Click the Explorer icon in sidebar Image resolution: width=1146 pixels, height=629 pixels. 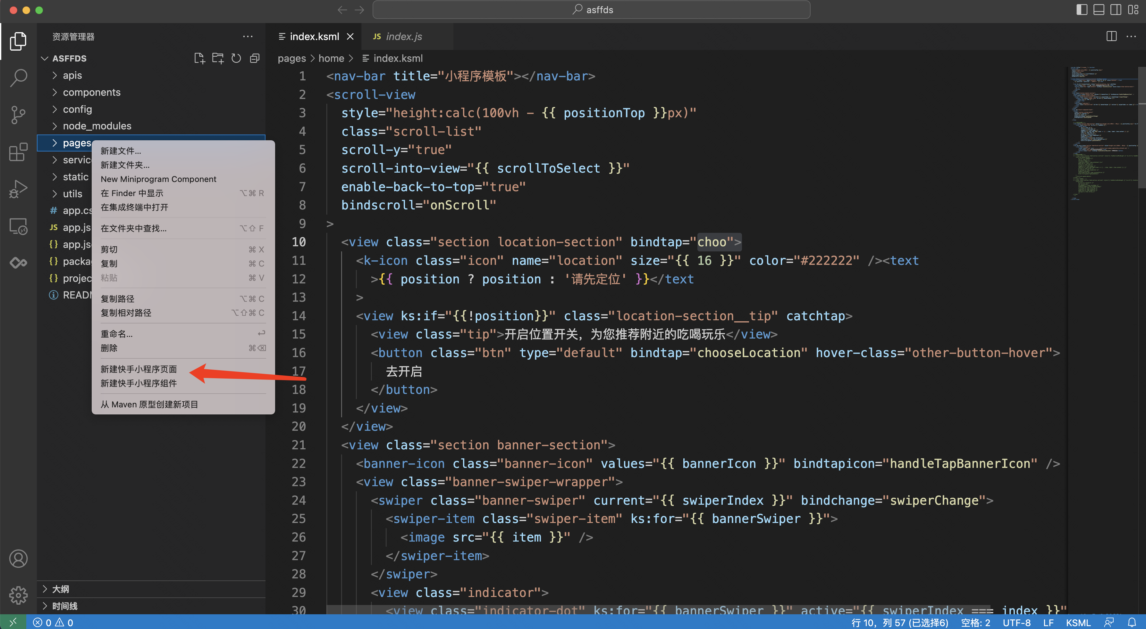point(17,41)
